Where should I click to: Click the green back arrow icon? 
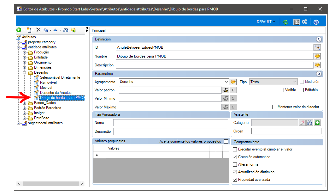19,30
